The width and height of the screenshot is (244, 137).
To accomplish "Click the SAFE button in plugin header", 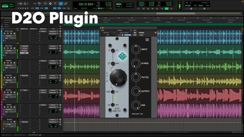I will coord(135,35).
